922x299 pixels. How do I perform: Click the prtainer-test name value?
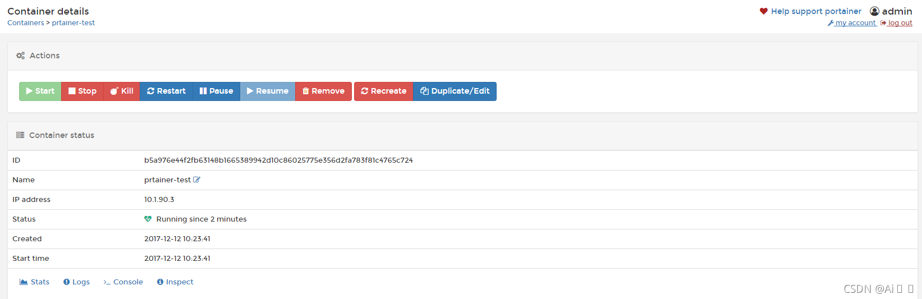167,180
